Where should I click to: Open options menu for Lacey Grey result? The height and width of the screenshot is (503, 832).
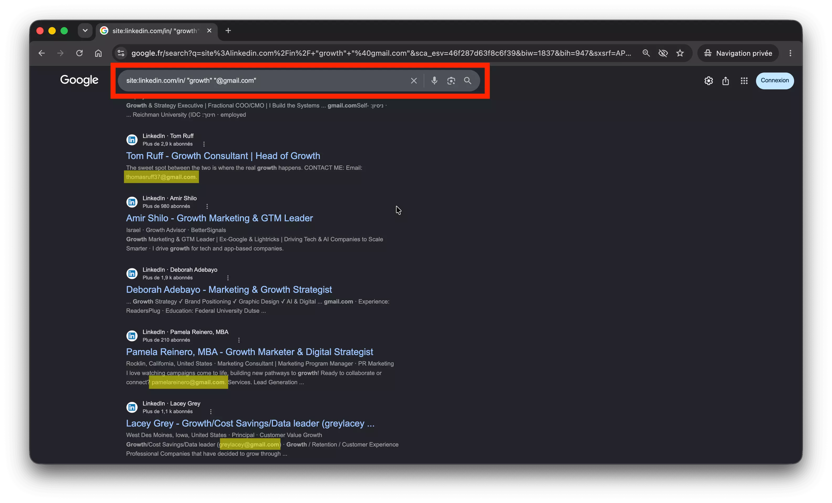(211, 412)
